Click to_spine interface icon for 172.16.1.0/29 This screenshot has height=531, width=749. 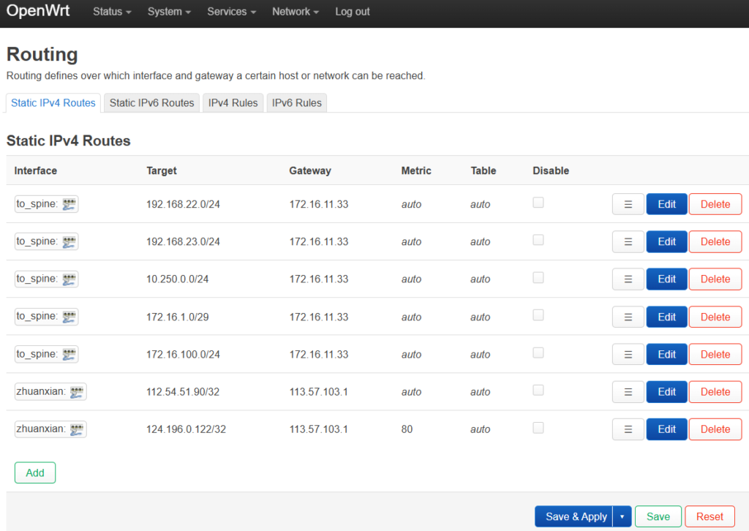(x=69, y=317)
